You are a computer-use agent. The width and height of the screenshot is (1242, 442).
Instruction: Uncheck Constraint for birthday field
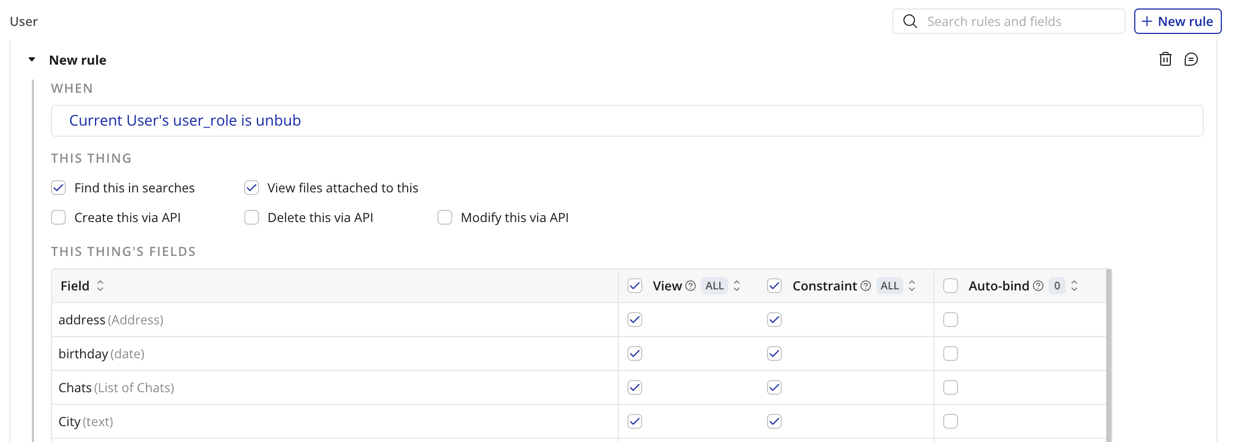774,353
